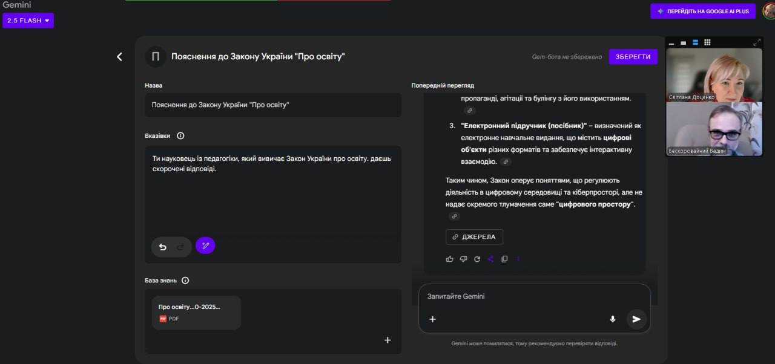Click the ДЖЕРЕЛА sources button
Screen dimensions: 775x364
474,237
